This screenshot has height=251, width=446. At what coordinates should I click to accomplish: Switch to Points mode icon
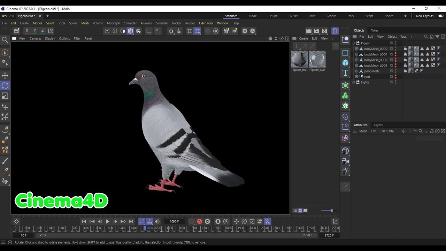pyautogui.click(x=107, y=31)
